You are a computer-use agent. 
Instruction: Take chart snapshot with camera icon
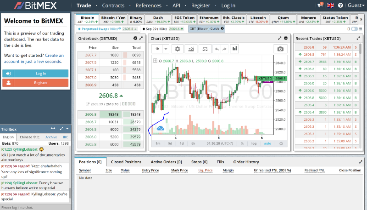280,49
